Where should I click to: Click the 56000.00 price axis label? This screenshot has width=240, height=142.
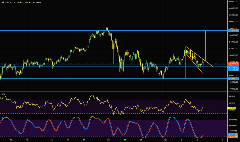pyautogui.click(x=234, y=35)
